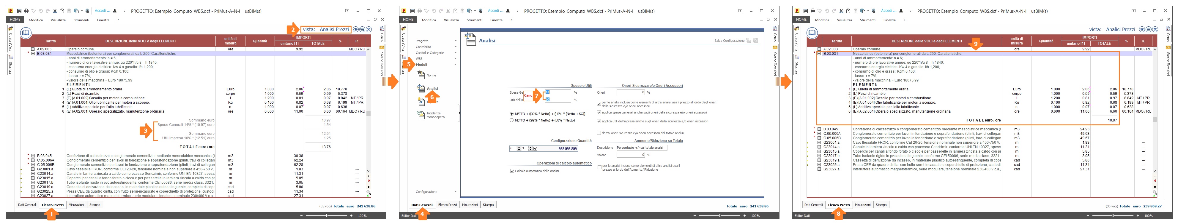Open the book icon above Tariffa, left window

(26, 32)
